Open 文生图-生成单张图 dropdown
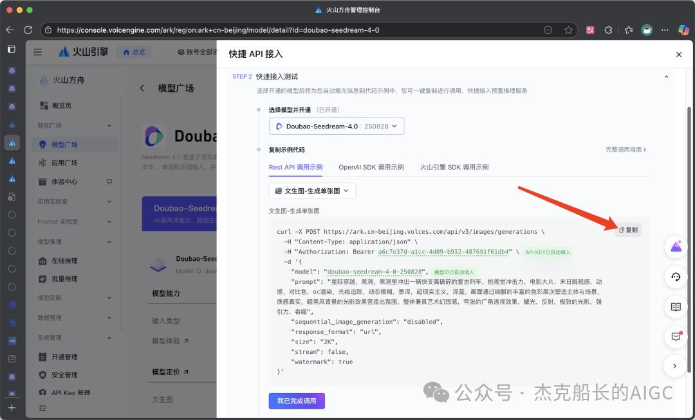The height and width of the screenshot is (420, 695). 312,191
